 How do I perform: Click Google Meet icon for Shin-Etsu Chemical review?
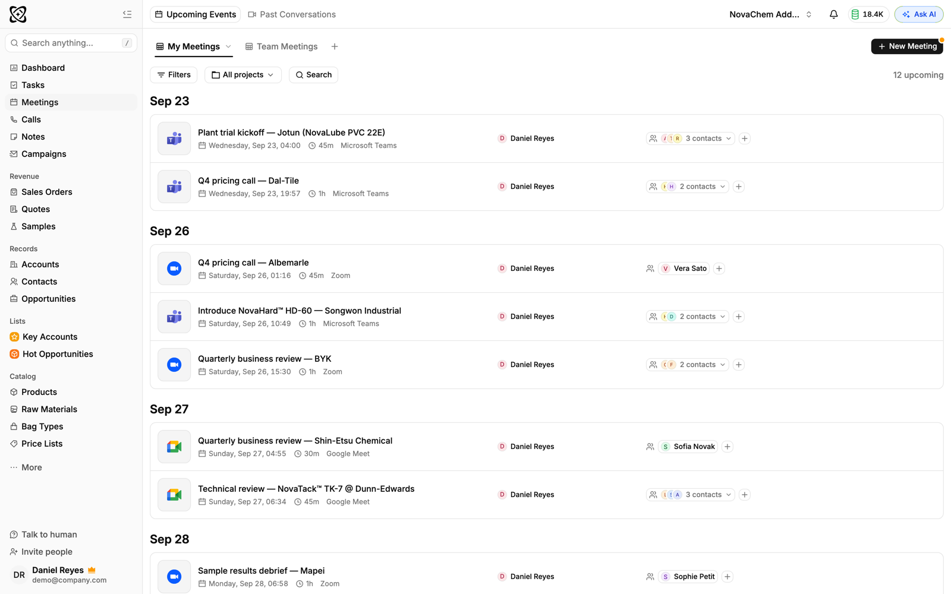[174, 447]
